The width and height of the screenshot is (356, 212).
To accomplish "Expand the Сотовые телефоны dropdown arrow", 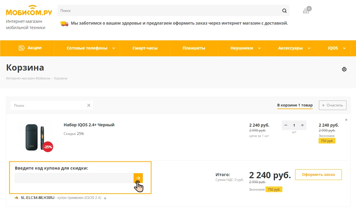I will pyautogui.click(x=114, y=48).
